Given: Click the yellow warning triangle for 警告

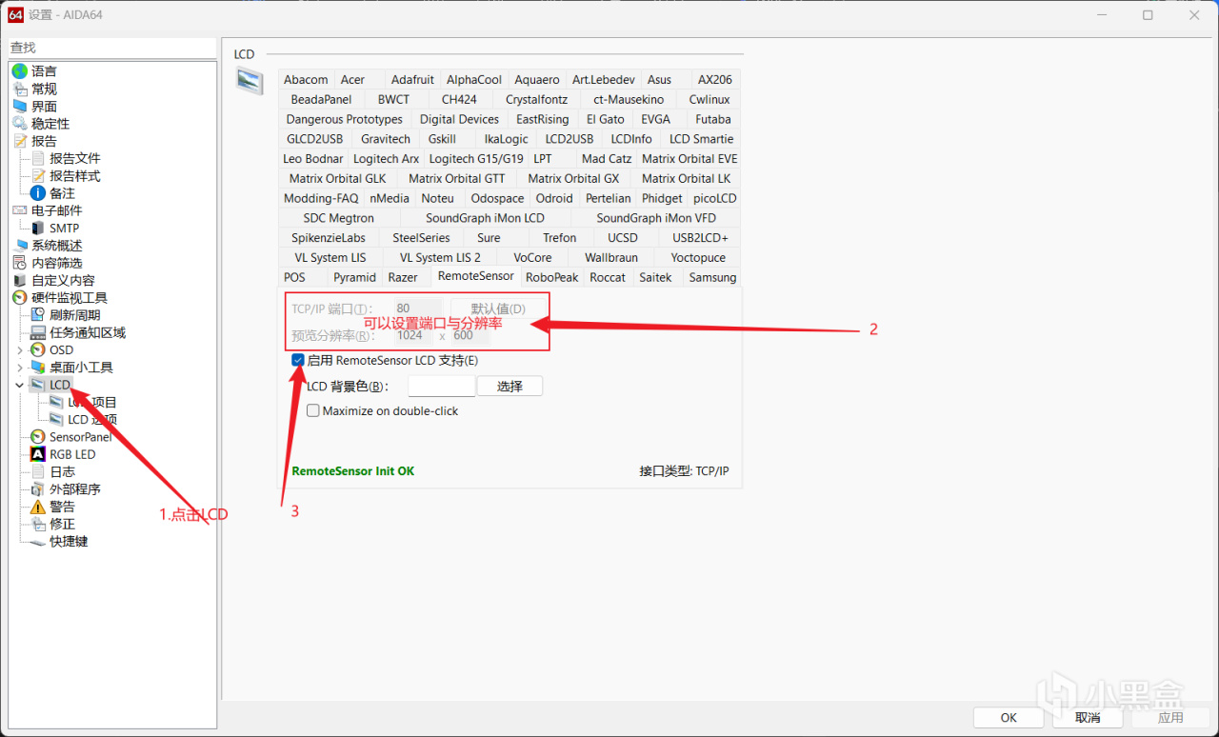Looking at the screenshot, I should click(x=38, y=507).
